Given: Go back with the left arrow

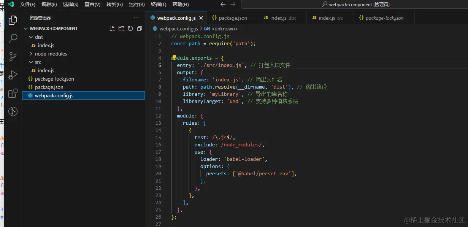Looking at the screenshot, I should (x=223, y=5).
